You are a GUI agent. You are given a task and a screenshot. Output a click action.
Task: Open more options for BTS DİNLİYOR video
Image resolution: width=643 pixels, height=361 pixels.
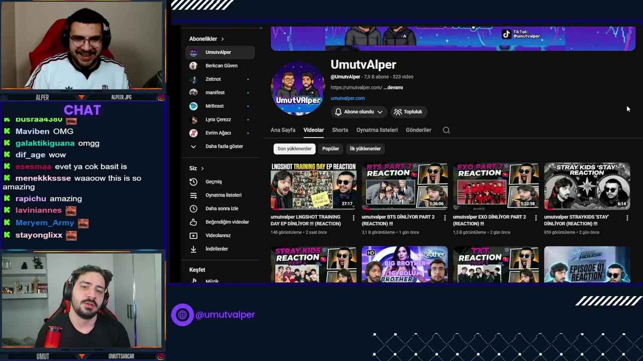pos(445,218)
